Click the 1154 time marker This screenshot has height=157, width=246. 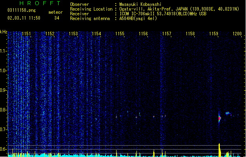tap(97, 33)
